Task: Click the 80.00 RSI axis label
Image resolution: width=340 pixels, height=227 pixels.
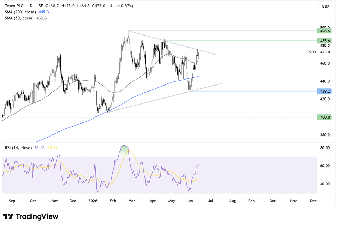Action: (325, 148)
